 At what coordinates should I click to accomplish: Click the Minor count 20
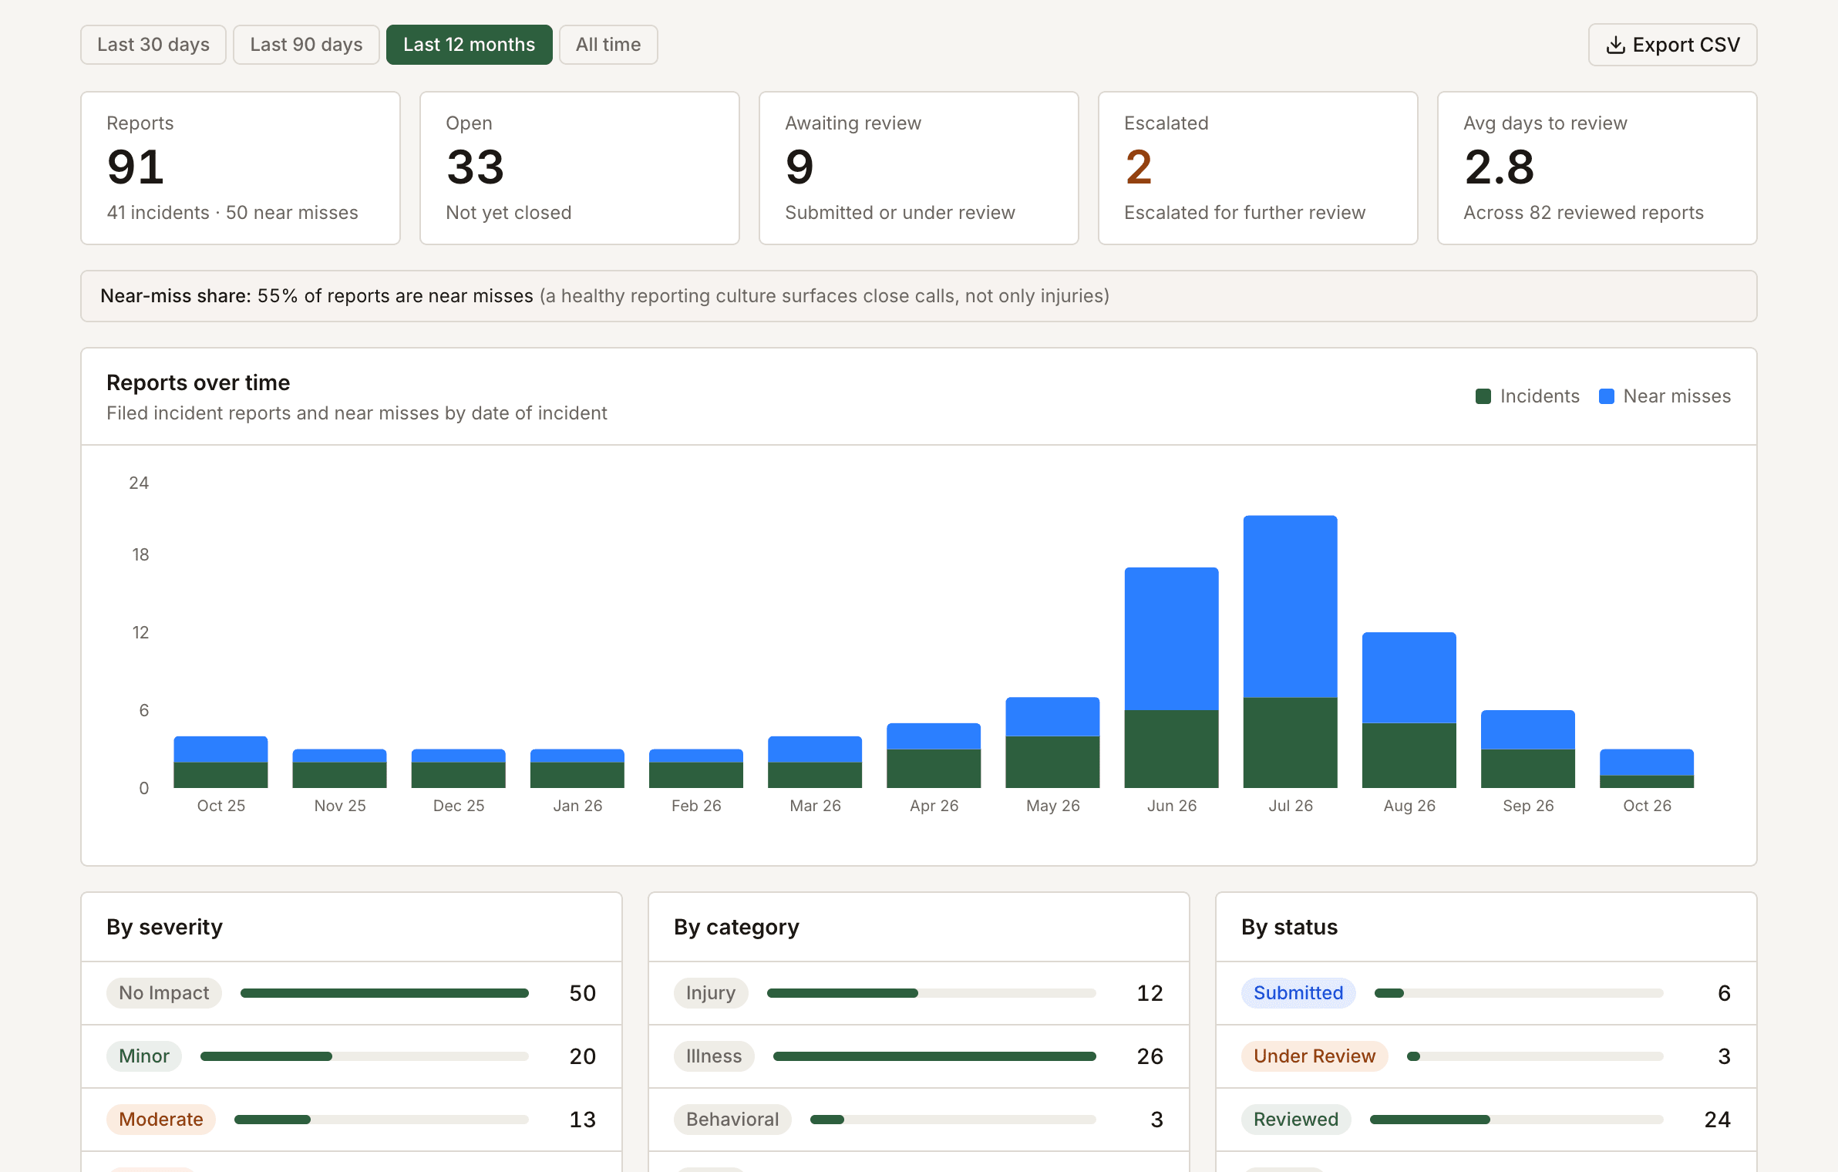tap(583, 1056)
